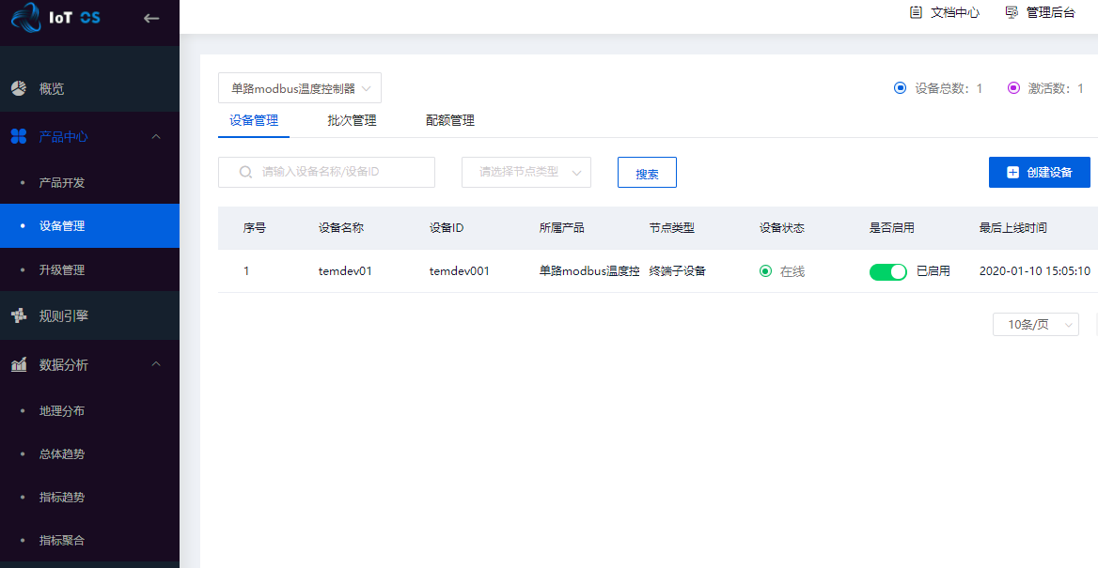The width and height of the screenshot is (1098, 568).
Task: Open the 单路modbus温度控制器 product dropdown
Action: pyautogui.click(x=300, y=88)
